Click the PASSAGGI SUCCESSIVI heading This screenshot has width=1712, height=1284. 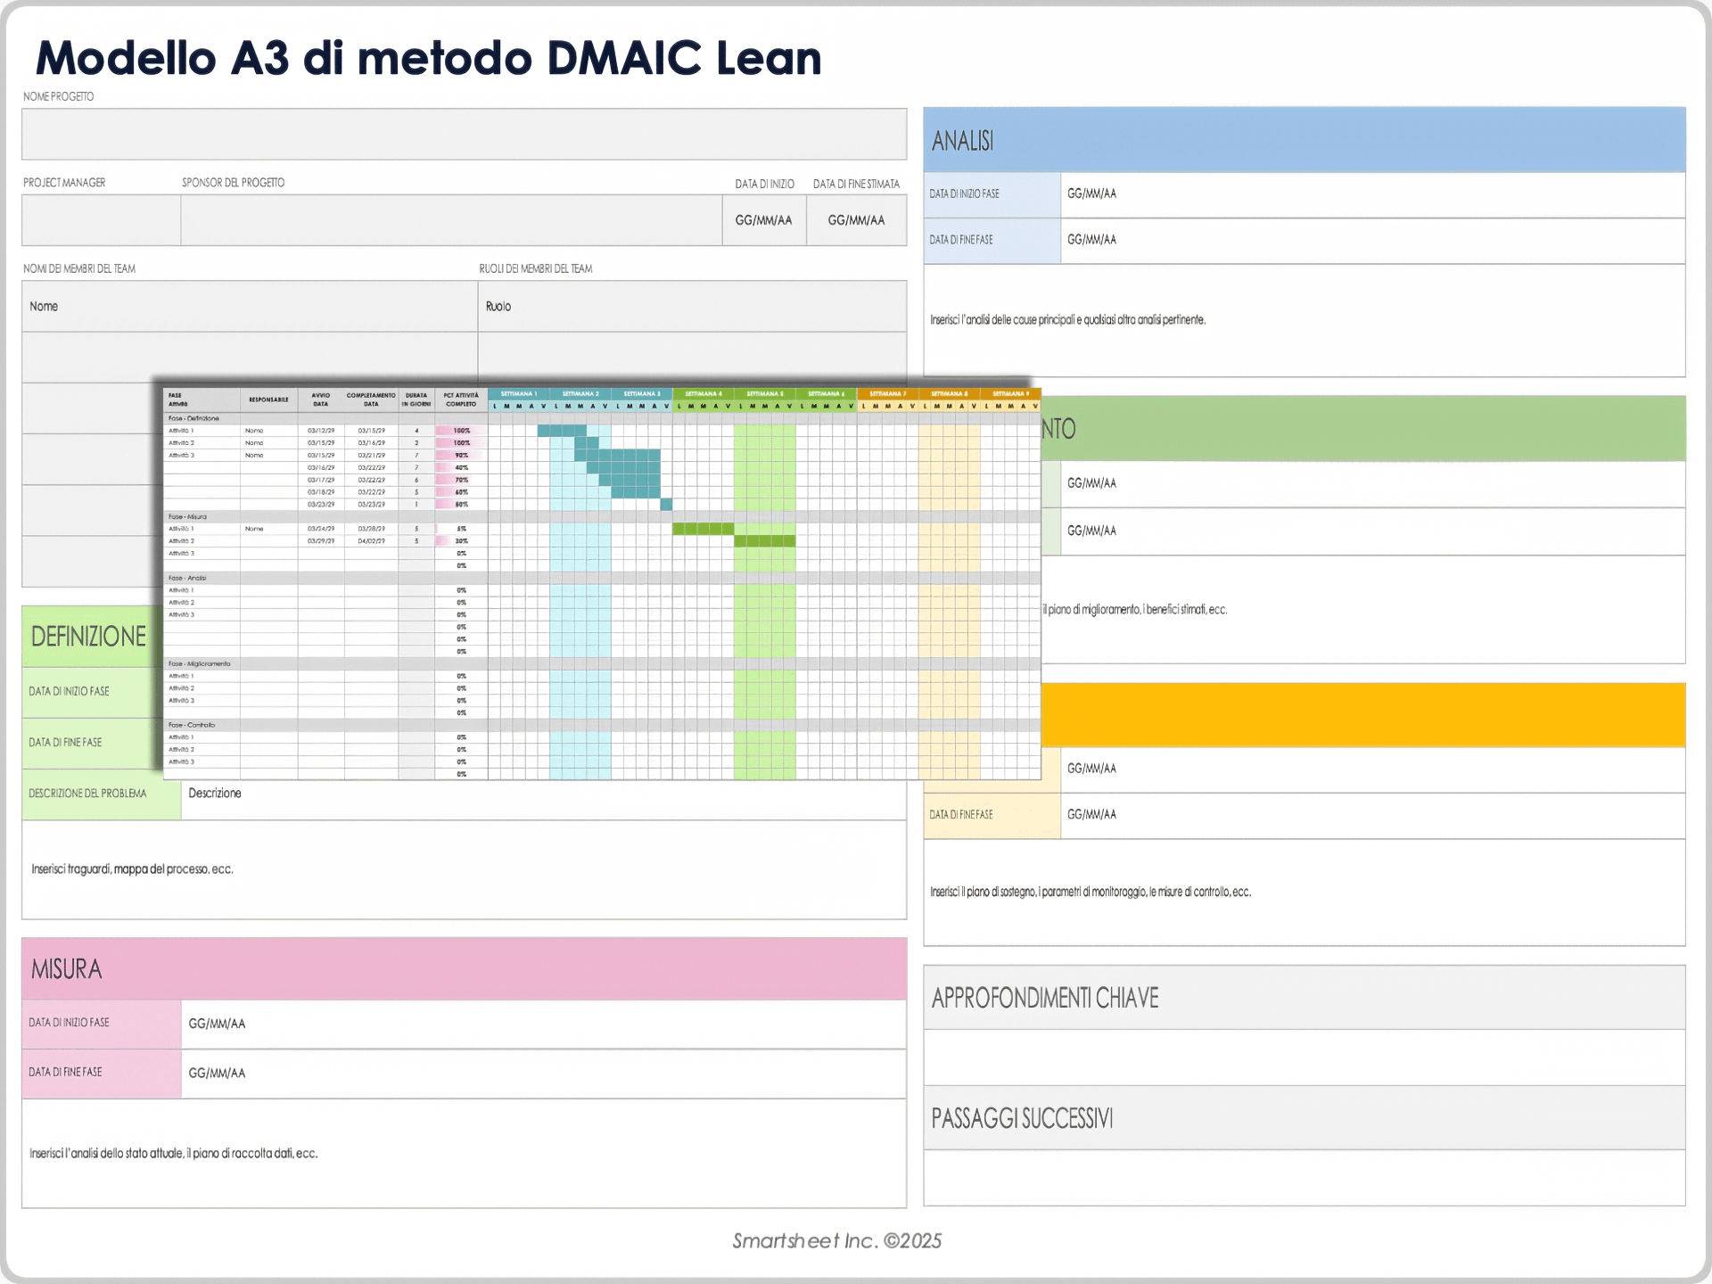(x=1022, y=1118)
